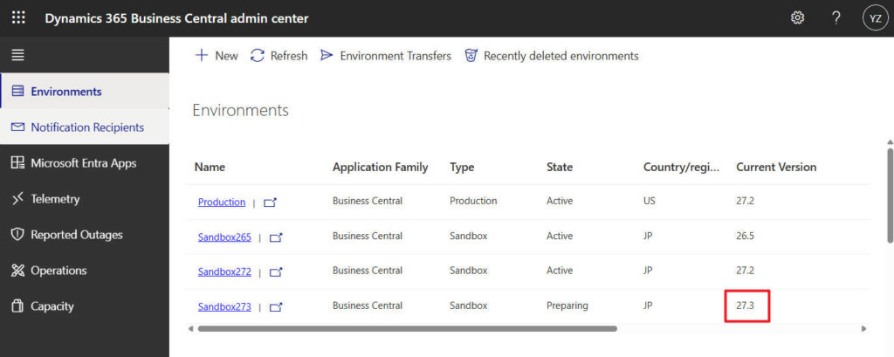Screen dimensions: 894x357
Task: Collapse the sidebar with hamburger icon
Action: click(17, 55)
